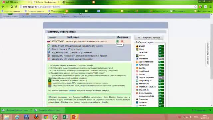The image size is (213, 120).
Task: Select the Facebook service entry
Action: click(x=143, y=52)
